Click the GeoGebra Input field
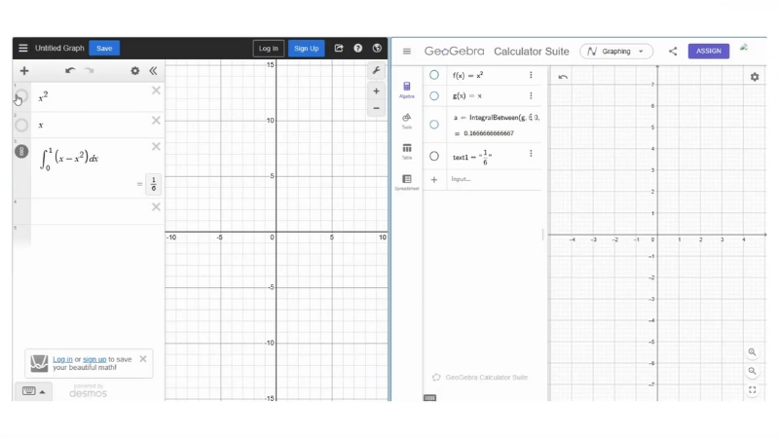Screen dimensions: 779x438 tap(494, 179)
